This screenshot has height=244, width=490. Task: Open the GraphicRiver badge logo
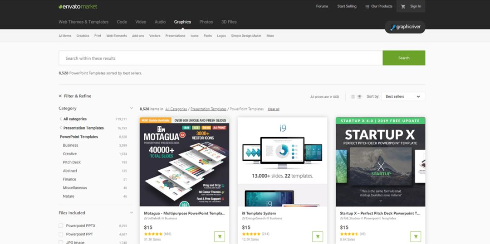point(405,27)
